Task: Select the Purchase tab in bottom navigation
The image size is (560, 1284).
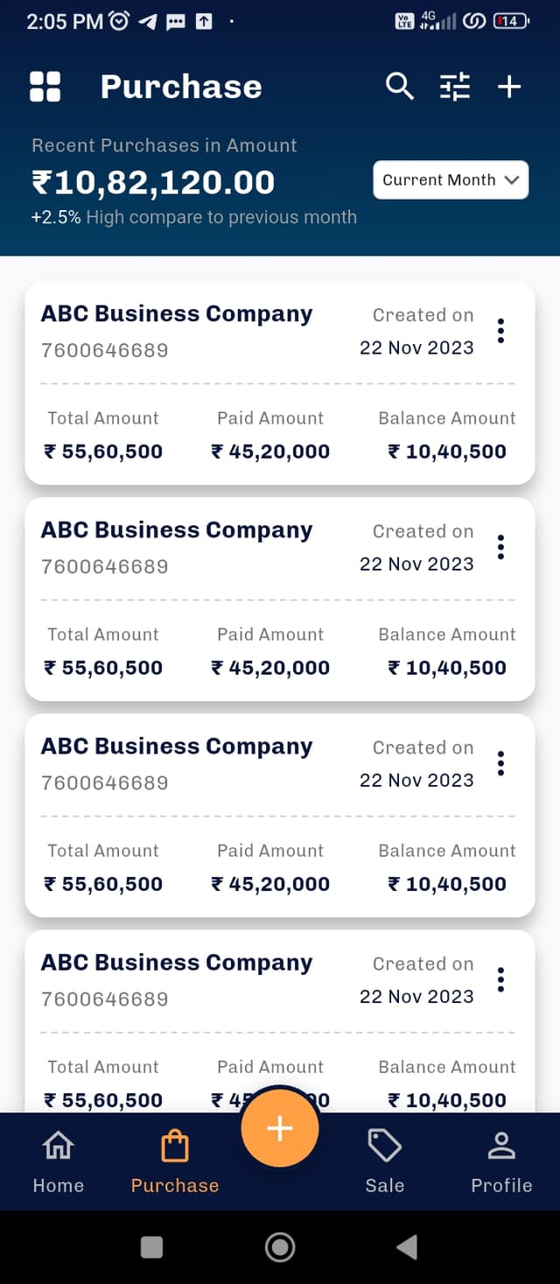Action: pos(175,1161)
